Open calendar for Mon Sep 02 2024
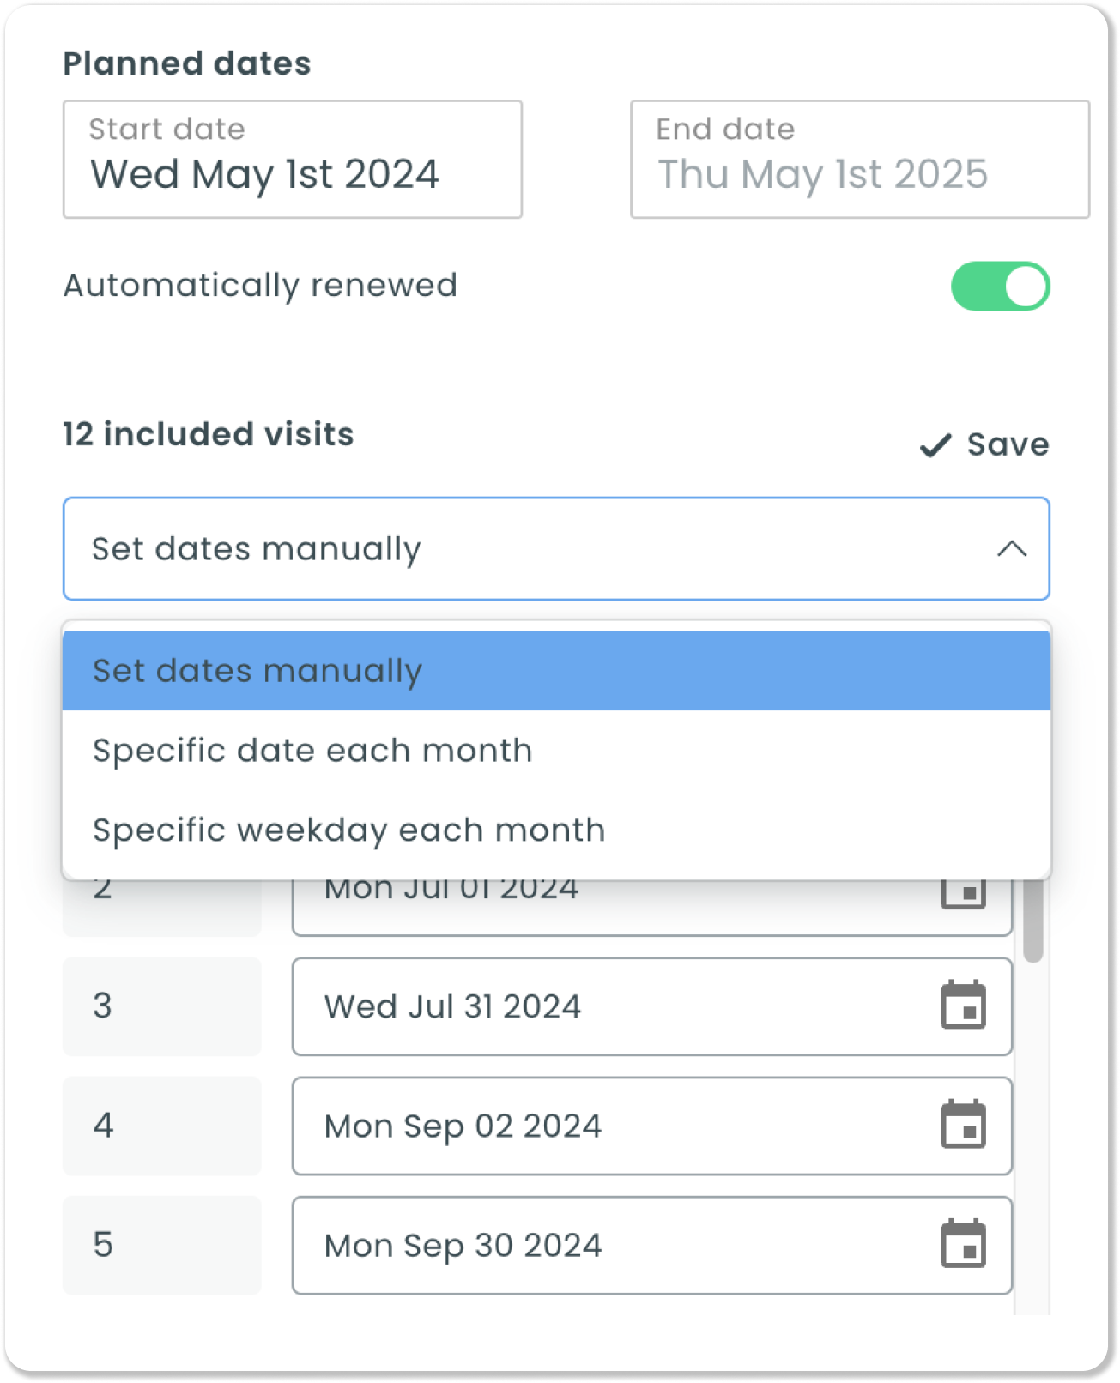Image resolution: width=1120 pixels, height=1383 pixels. tap(963, 1124)
